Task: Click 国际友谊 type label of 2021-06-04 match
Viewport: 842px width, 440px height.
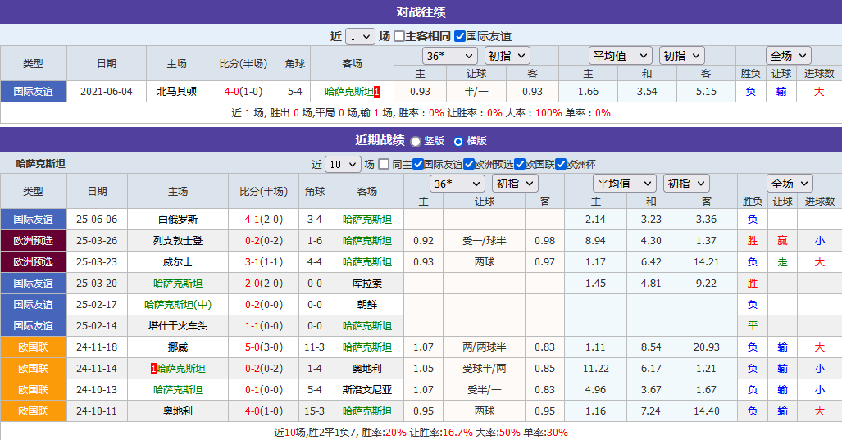Action: click(34, 92)
